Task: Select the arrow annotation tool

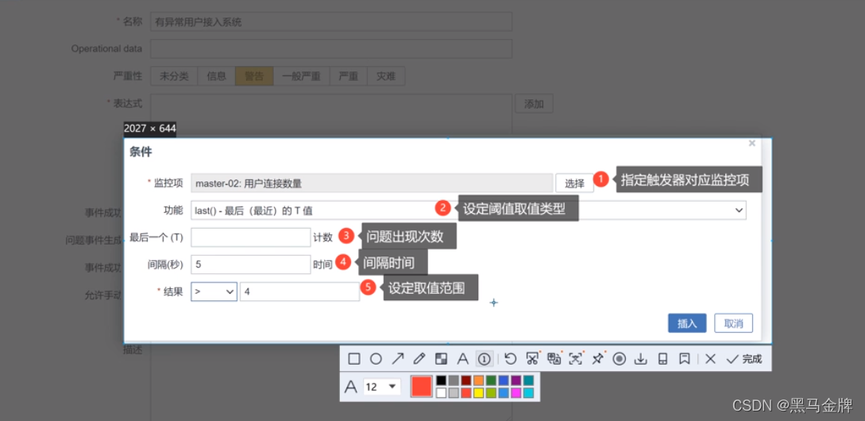Action: 397,359
